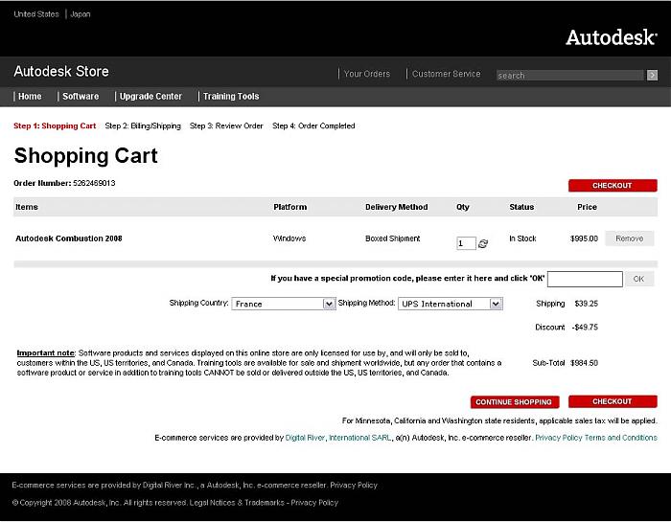Open Digital River link

coord(305,438)
